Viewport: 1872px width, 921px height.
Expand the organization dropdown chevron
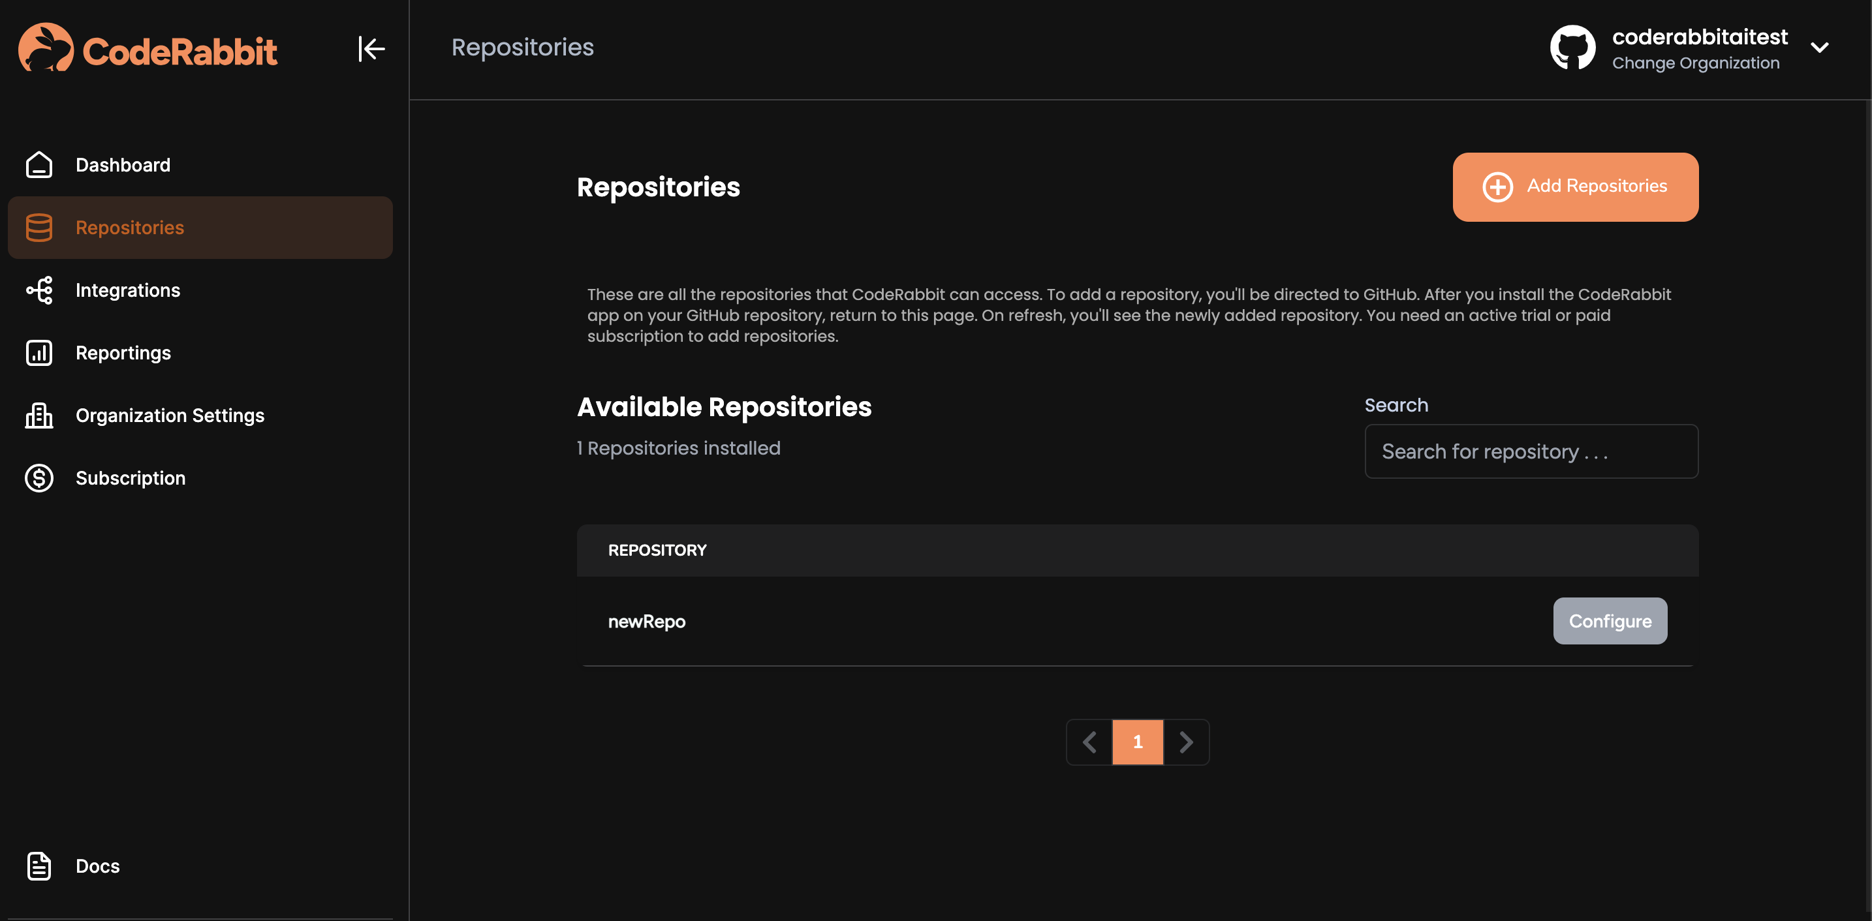coord(1819,48)
